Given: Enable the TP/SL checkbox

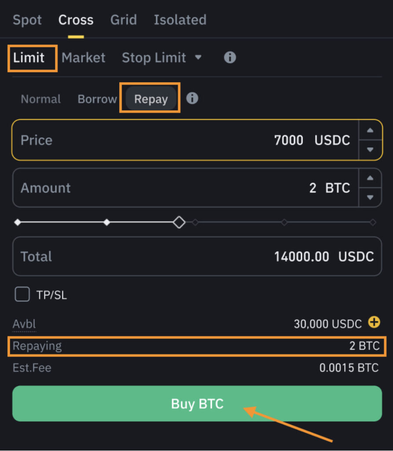Looking at the screenshot, I should (x=22, y=294).
